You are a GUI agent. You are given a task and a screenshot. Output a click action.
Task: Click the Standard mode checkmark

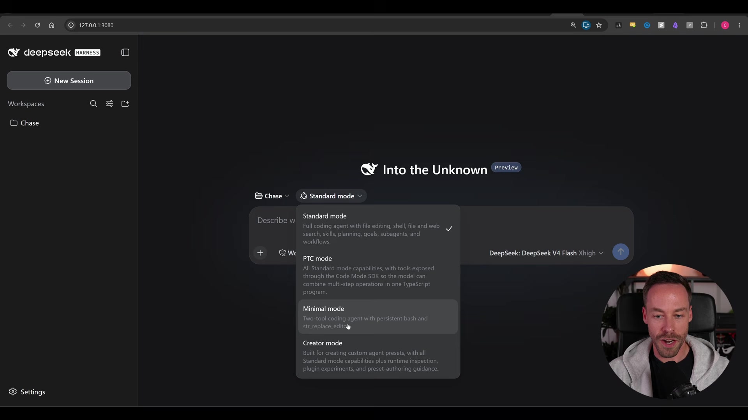coord(449,228)
